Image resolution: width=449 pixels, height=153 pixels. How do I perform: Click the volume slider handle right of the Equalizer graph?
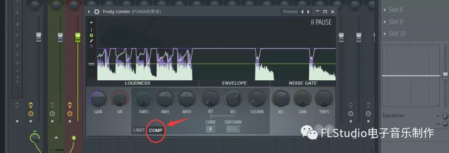[x=445, y=76]
